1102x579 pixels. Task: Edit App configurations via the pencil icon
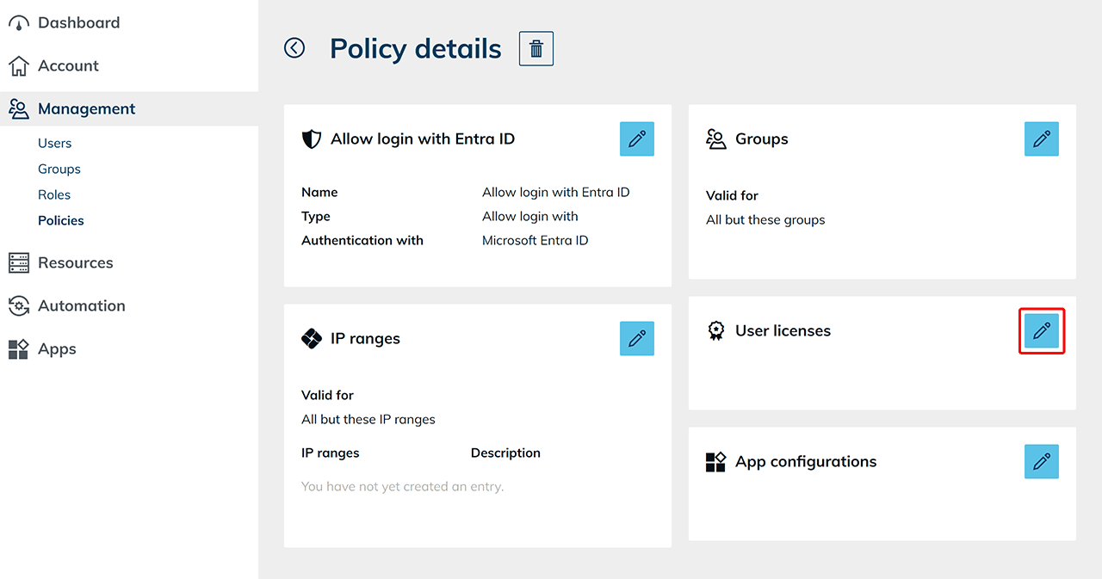pos(1041,462)
